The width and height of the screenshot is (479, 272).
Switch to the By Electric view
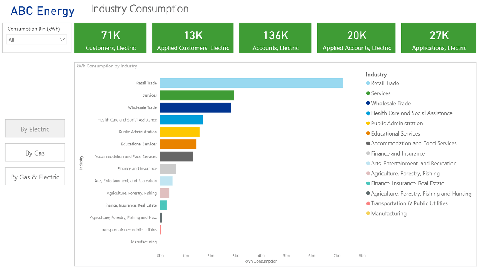(35, 128)
